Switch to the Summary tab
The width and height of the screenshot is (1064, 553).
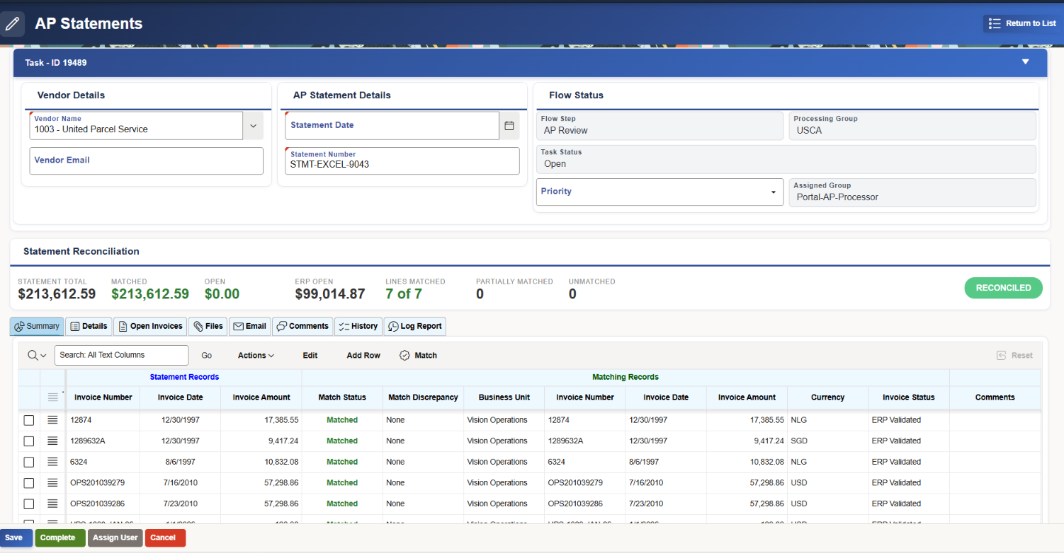[37, 326]
